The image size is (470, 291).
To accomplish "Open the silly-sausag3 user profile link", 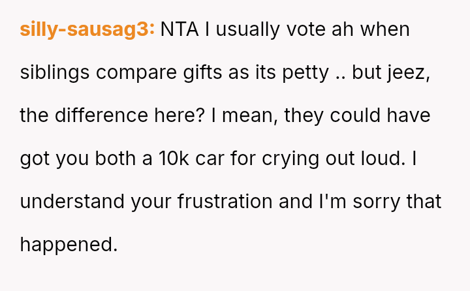I will [x=87, y=29].
